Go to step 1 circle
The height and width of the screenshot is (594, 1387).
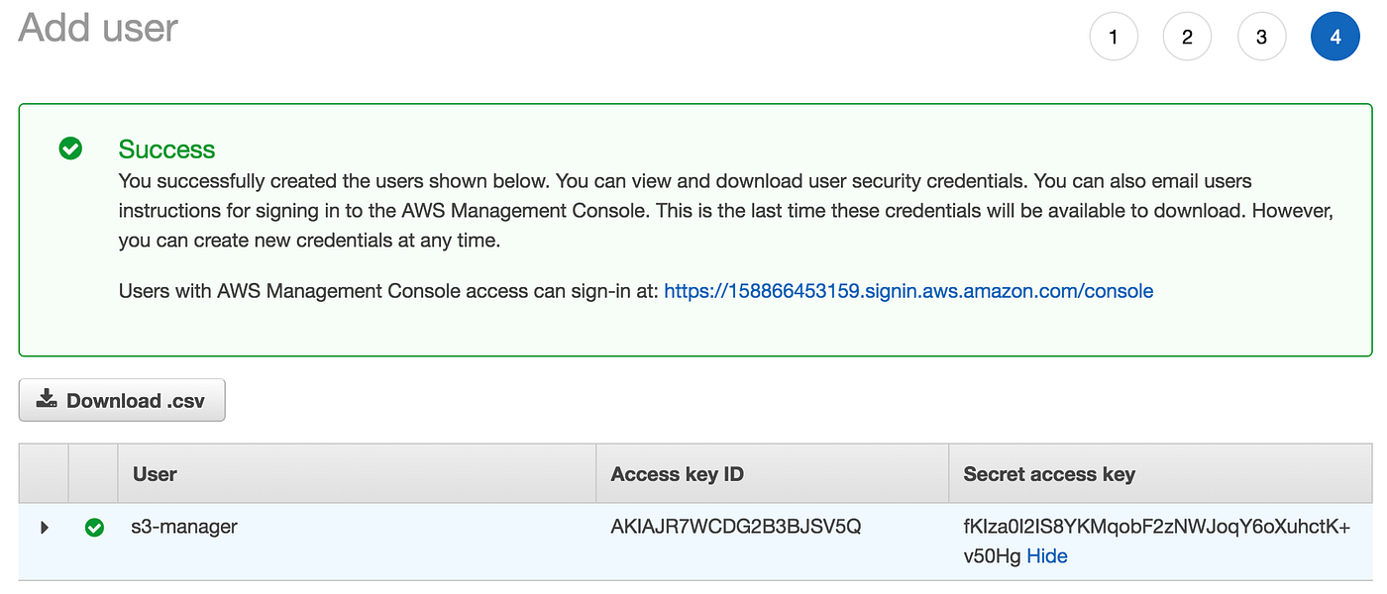point(1114,38)
